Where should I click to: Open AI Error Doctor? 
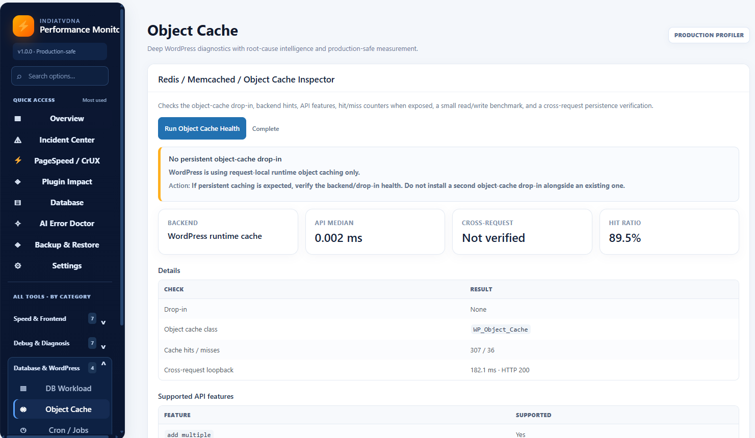point(60,224)
